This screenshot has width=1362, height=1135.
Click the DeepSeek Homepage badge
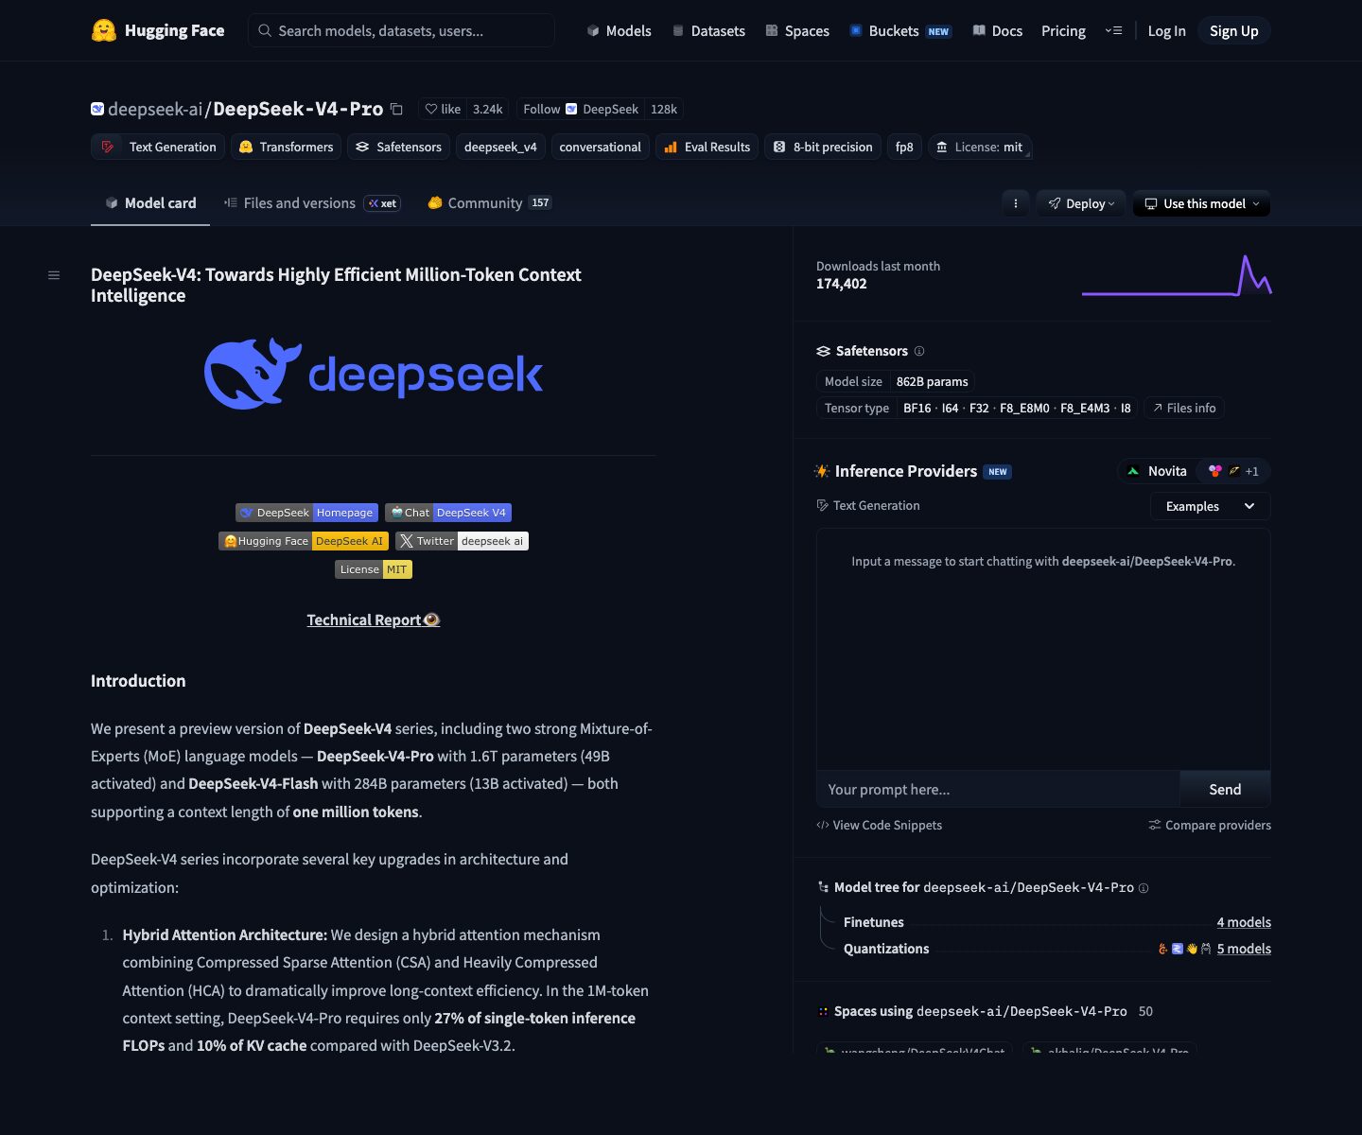click(x=306, y=513)
